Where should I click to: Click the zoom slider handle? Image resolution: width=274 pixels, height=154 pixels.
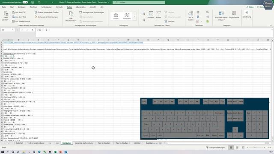pyautogui.click(x=255, y=148)
